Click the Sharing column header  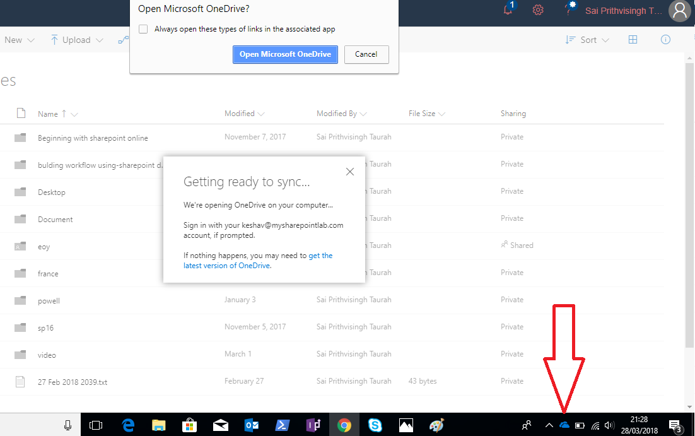point(513,114)
